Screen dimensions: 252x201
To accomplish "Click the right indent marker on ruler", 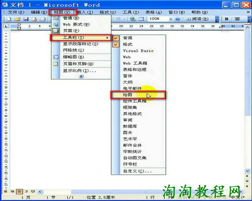I will [221, 27].
